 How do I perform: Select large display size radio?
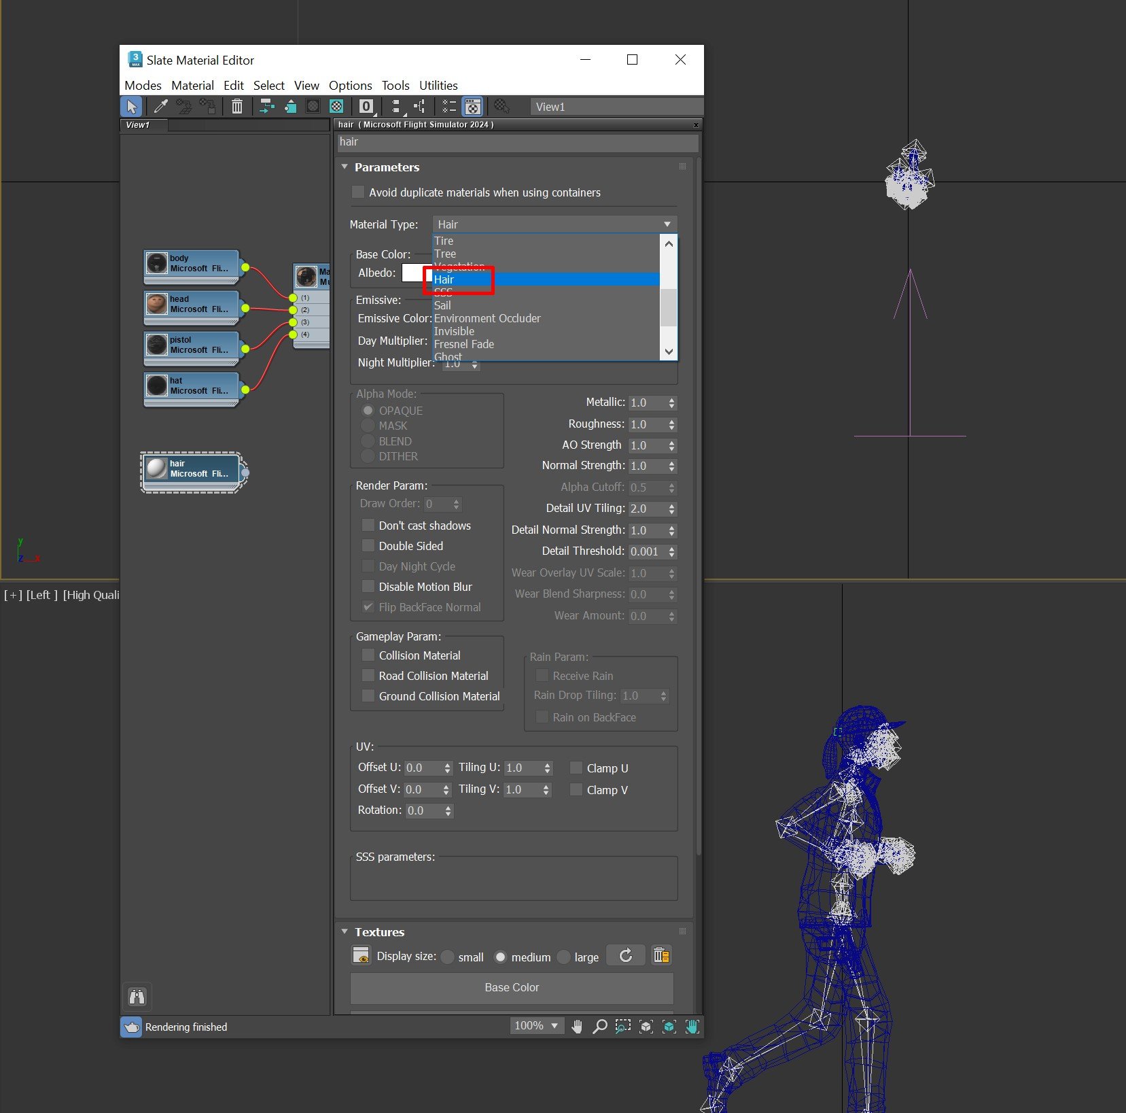coord(564,957)
